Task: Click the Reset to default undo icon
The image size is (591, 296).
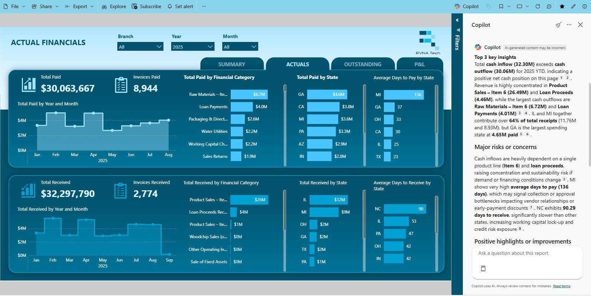Action: (x=489, y=6)
